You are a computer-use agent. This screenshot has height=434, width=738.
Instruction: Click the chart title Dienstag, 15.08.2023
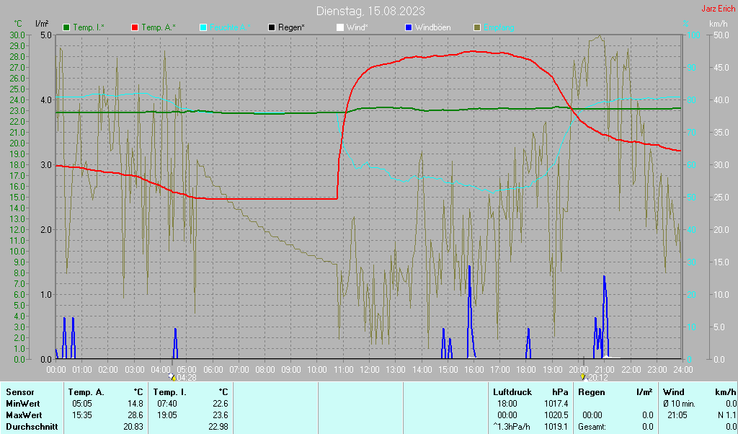tap(370, 11)
